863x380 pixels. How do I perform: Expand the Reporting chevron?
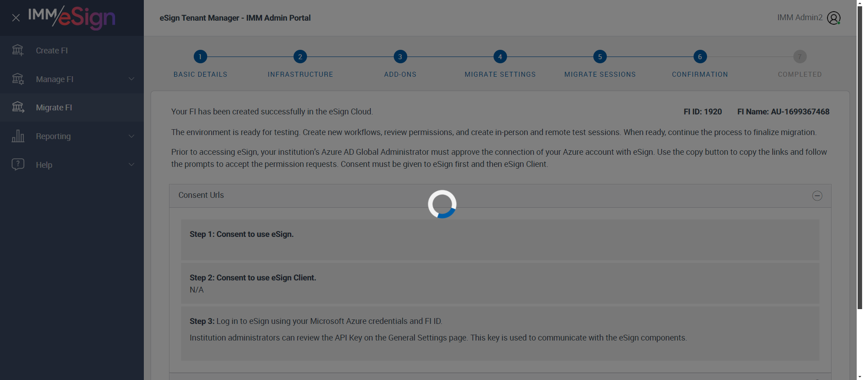[131, 136]
